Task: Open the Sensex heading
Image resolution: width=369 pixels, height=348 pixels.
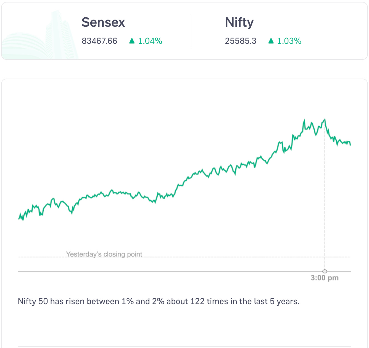Action: click(103, 22)
